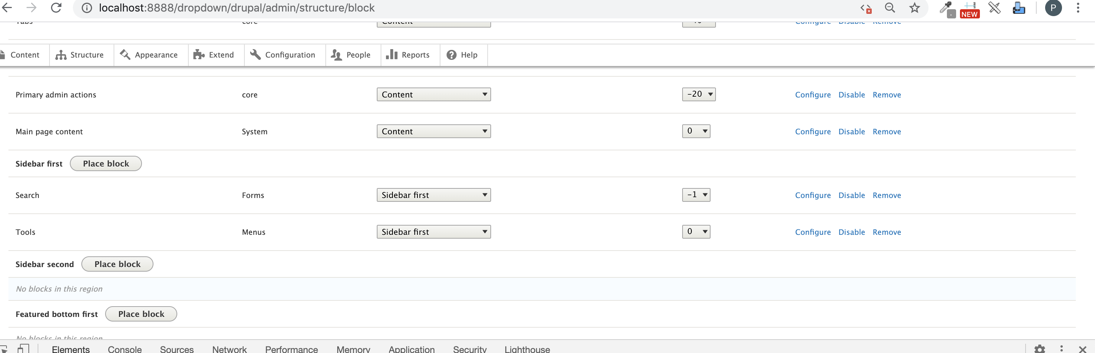Click the Extend puzzle-piece icon
The image size is (1095, 353).
pos(198,55)
